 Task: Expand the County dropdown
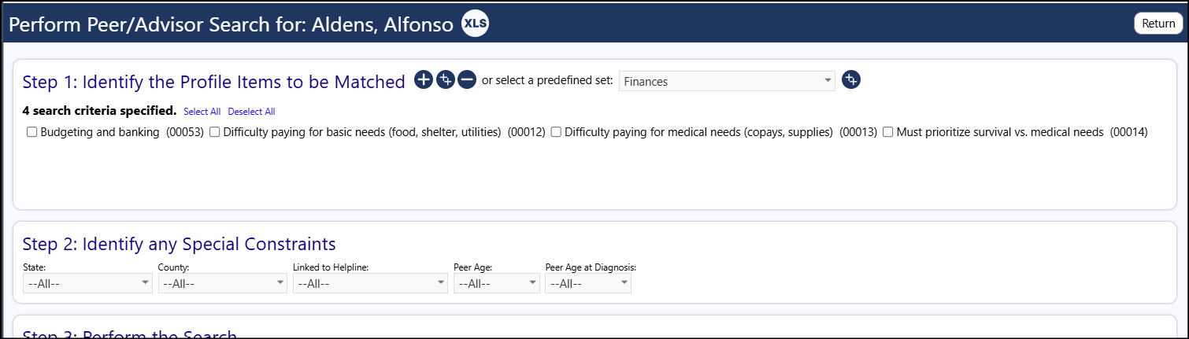223,283
